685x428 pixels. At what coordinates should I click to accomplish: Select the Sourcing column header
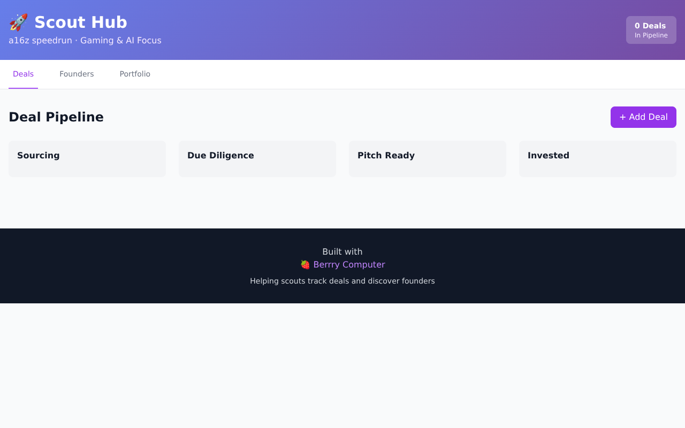(38, 155)
